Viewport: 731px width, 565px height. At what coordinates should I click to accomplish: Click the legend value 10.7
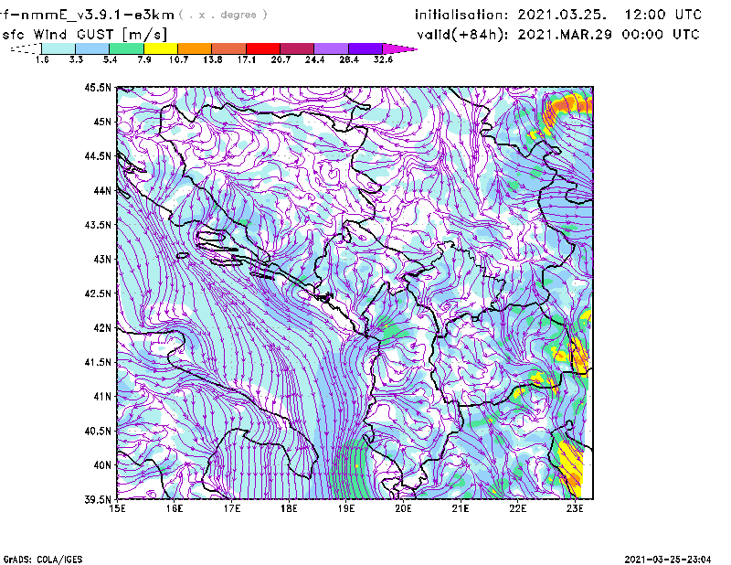point(178,59)
